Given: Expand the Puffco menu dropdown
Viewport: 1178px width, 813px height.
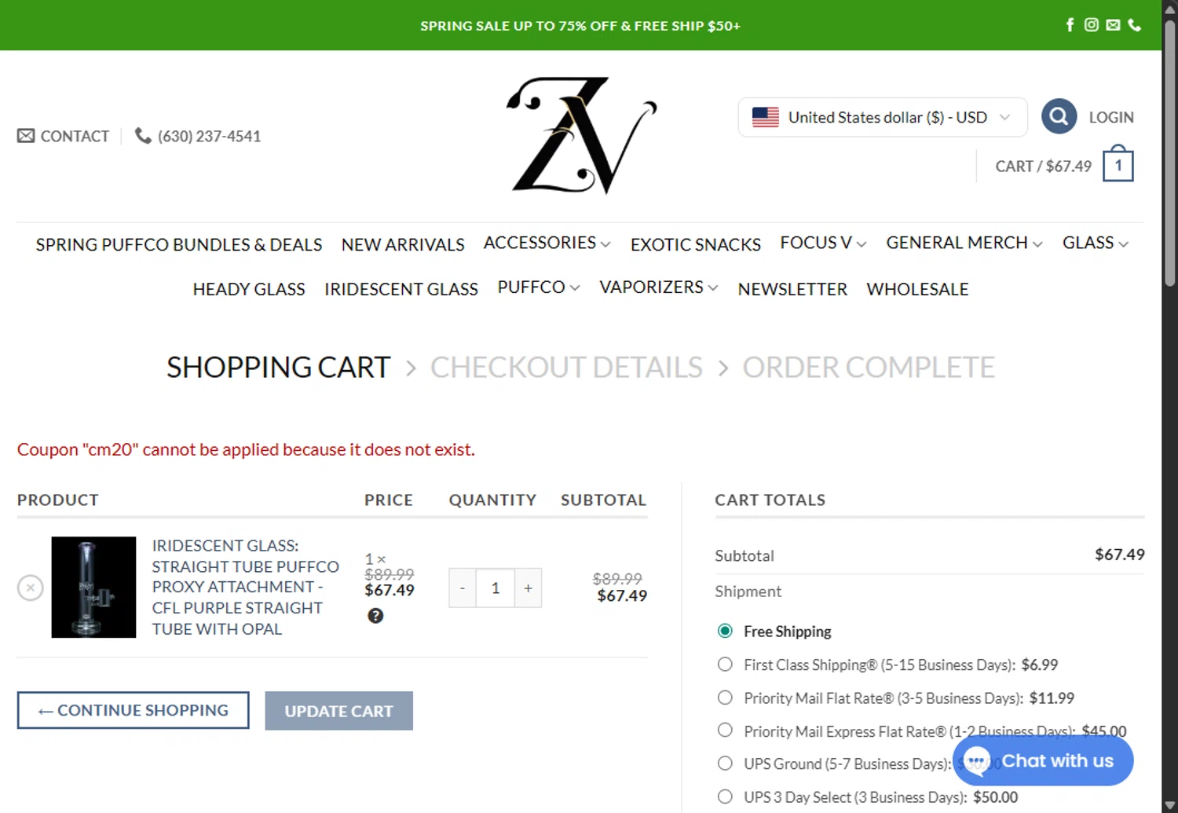Looking at the screenshot, I should coord(539,287).
